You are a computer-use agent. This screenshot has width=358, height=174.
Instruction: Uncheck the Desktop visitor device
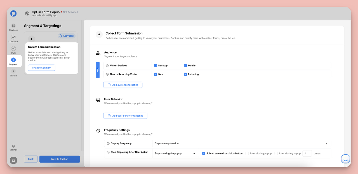(x=156, y=65)
